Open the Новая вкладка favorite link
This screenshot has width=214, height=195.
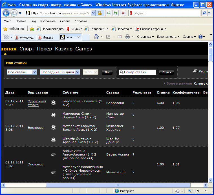(x=50, y=29)
